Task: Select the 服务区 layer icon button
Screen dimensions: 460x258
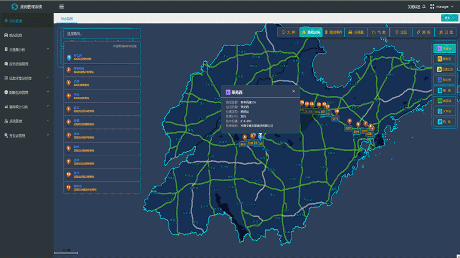Action: tap(443, 59)
